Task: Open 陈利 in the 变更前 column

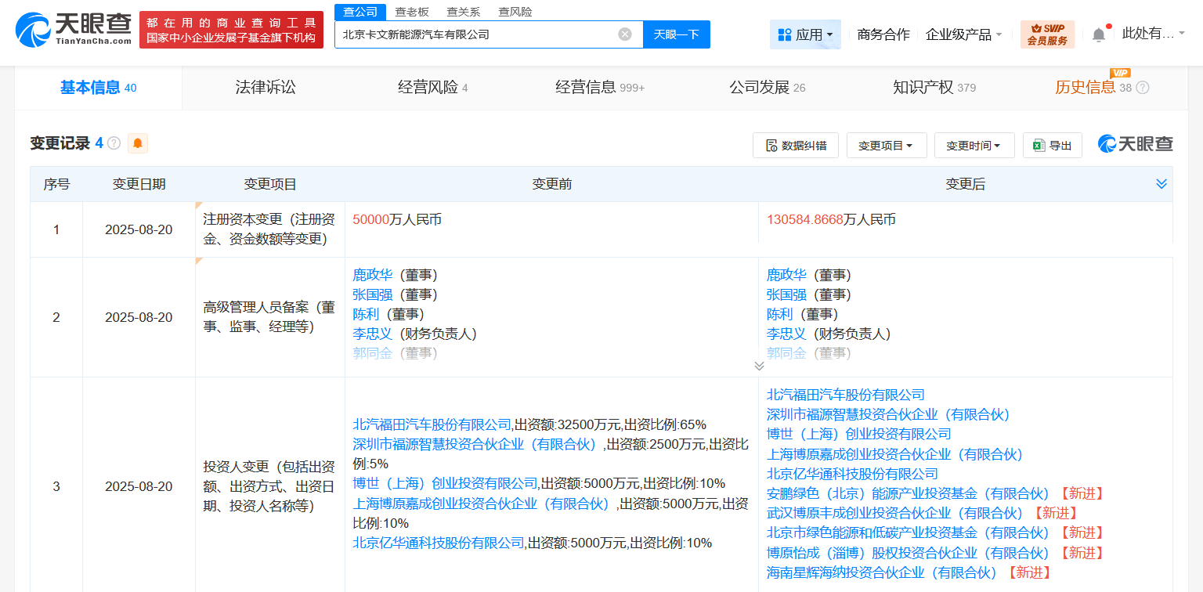Action: (366, 314)
